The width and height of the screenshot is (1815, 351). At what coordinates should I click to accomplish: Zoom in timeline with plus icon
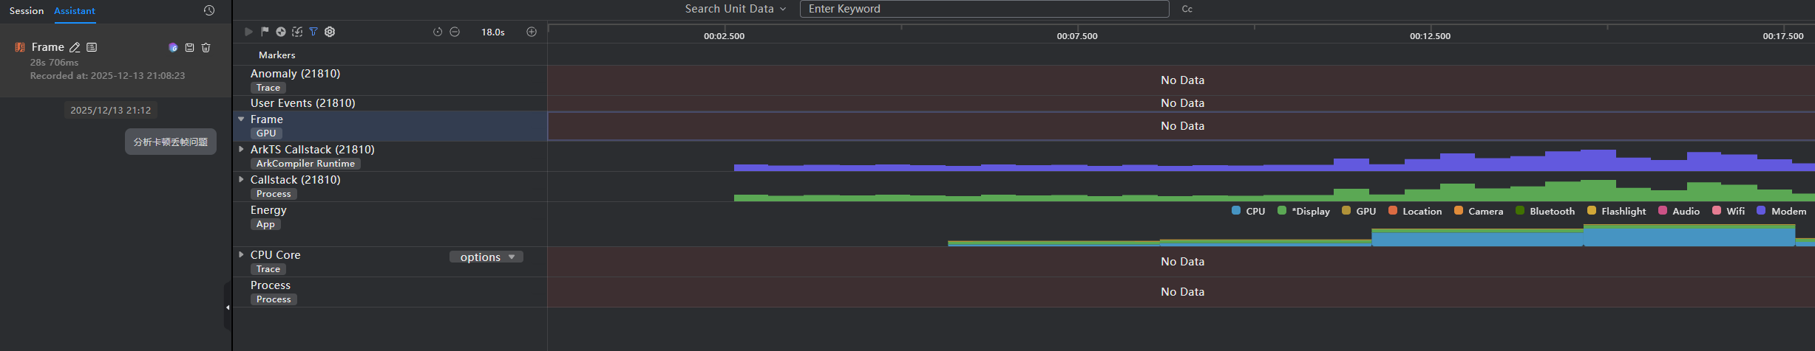532,32
